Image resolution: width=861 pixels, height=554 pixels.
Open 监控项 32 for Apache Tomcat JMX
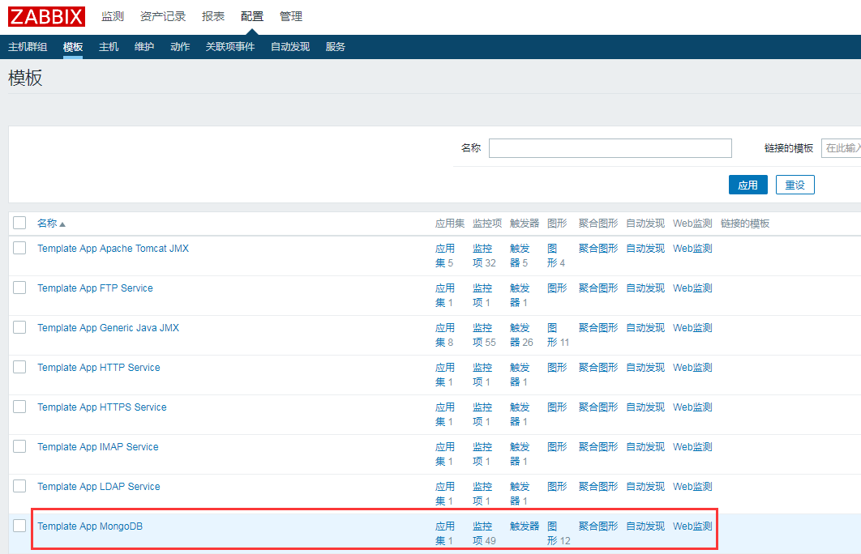(484, 256)
